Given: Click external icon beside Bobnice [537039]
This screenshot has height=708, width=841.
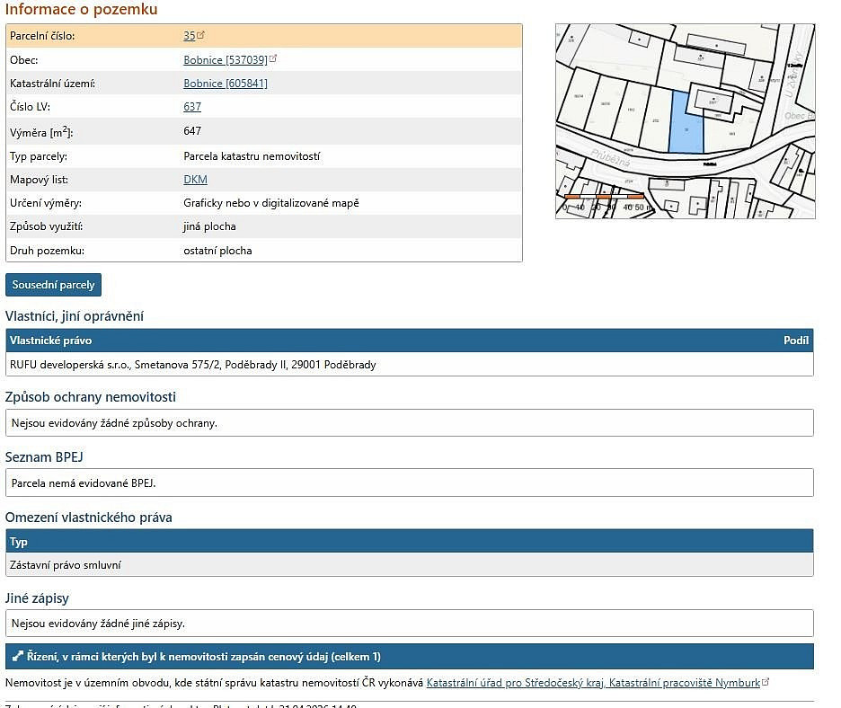Looking at the screenshot, I should tap(273, 58).
